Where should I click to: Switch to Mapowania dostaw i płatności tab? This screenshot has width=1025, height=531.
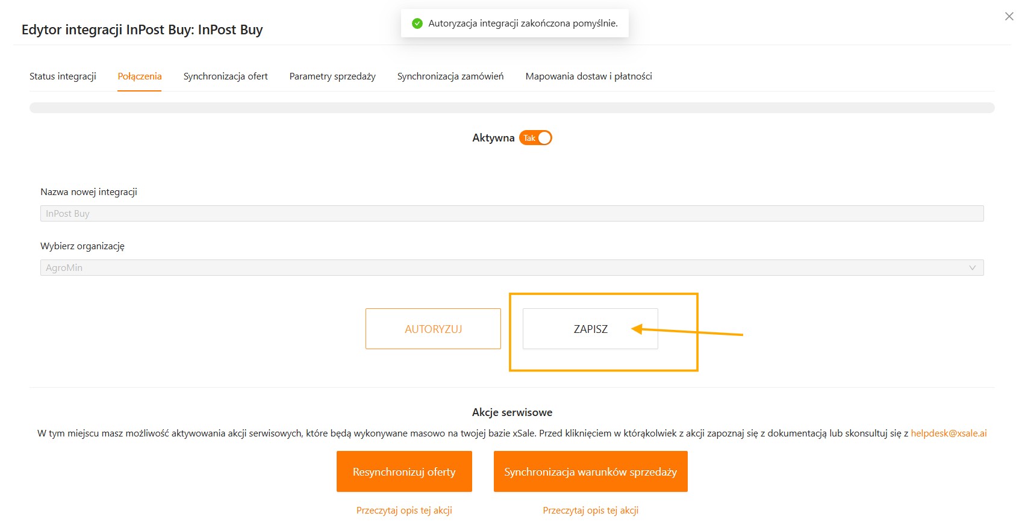point(588,76)
